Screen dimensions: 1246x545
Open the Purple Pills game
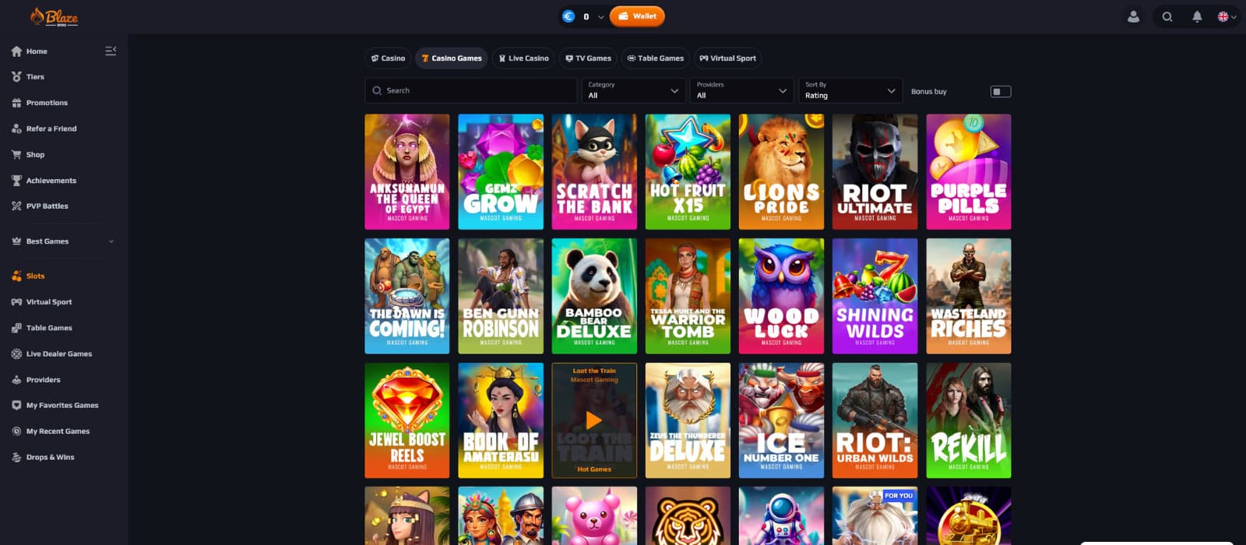tap(969, 172)
